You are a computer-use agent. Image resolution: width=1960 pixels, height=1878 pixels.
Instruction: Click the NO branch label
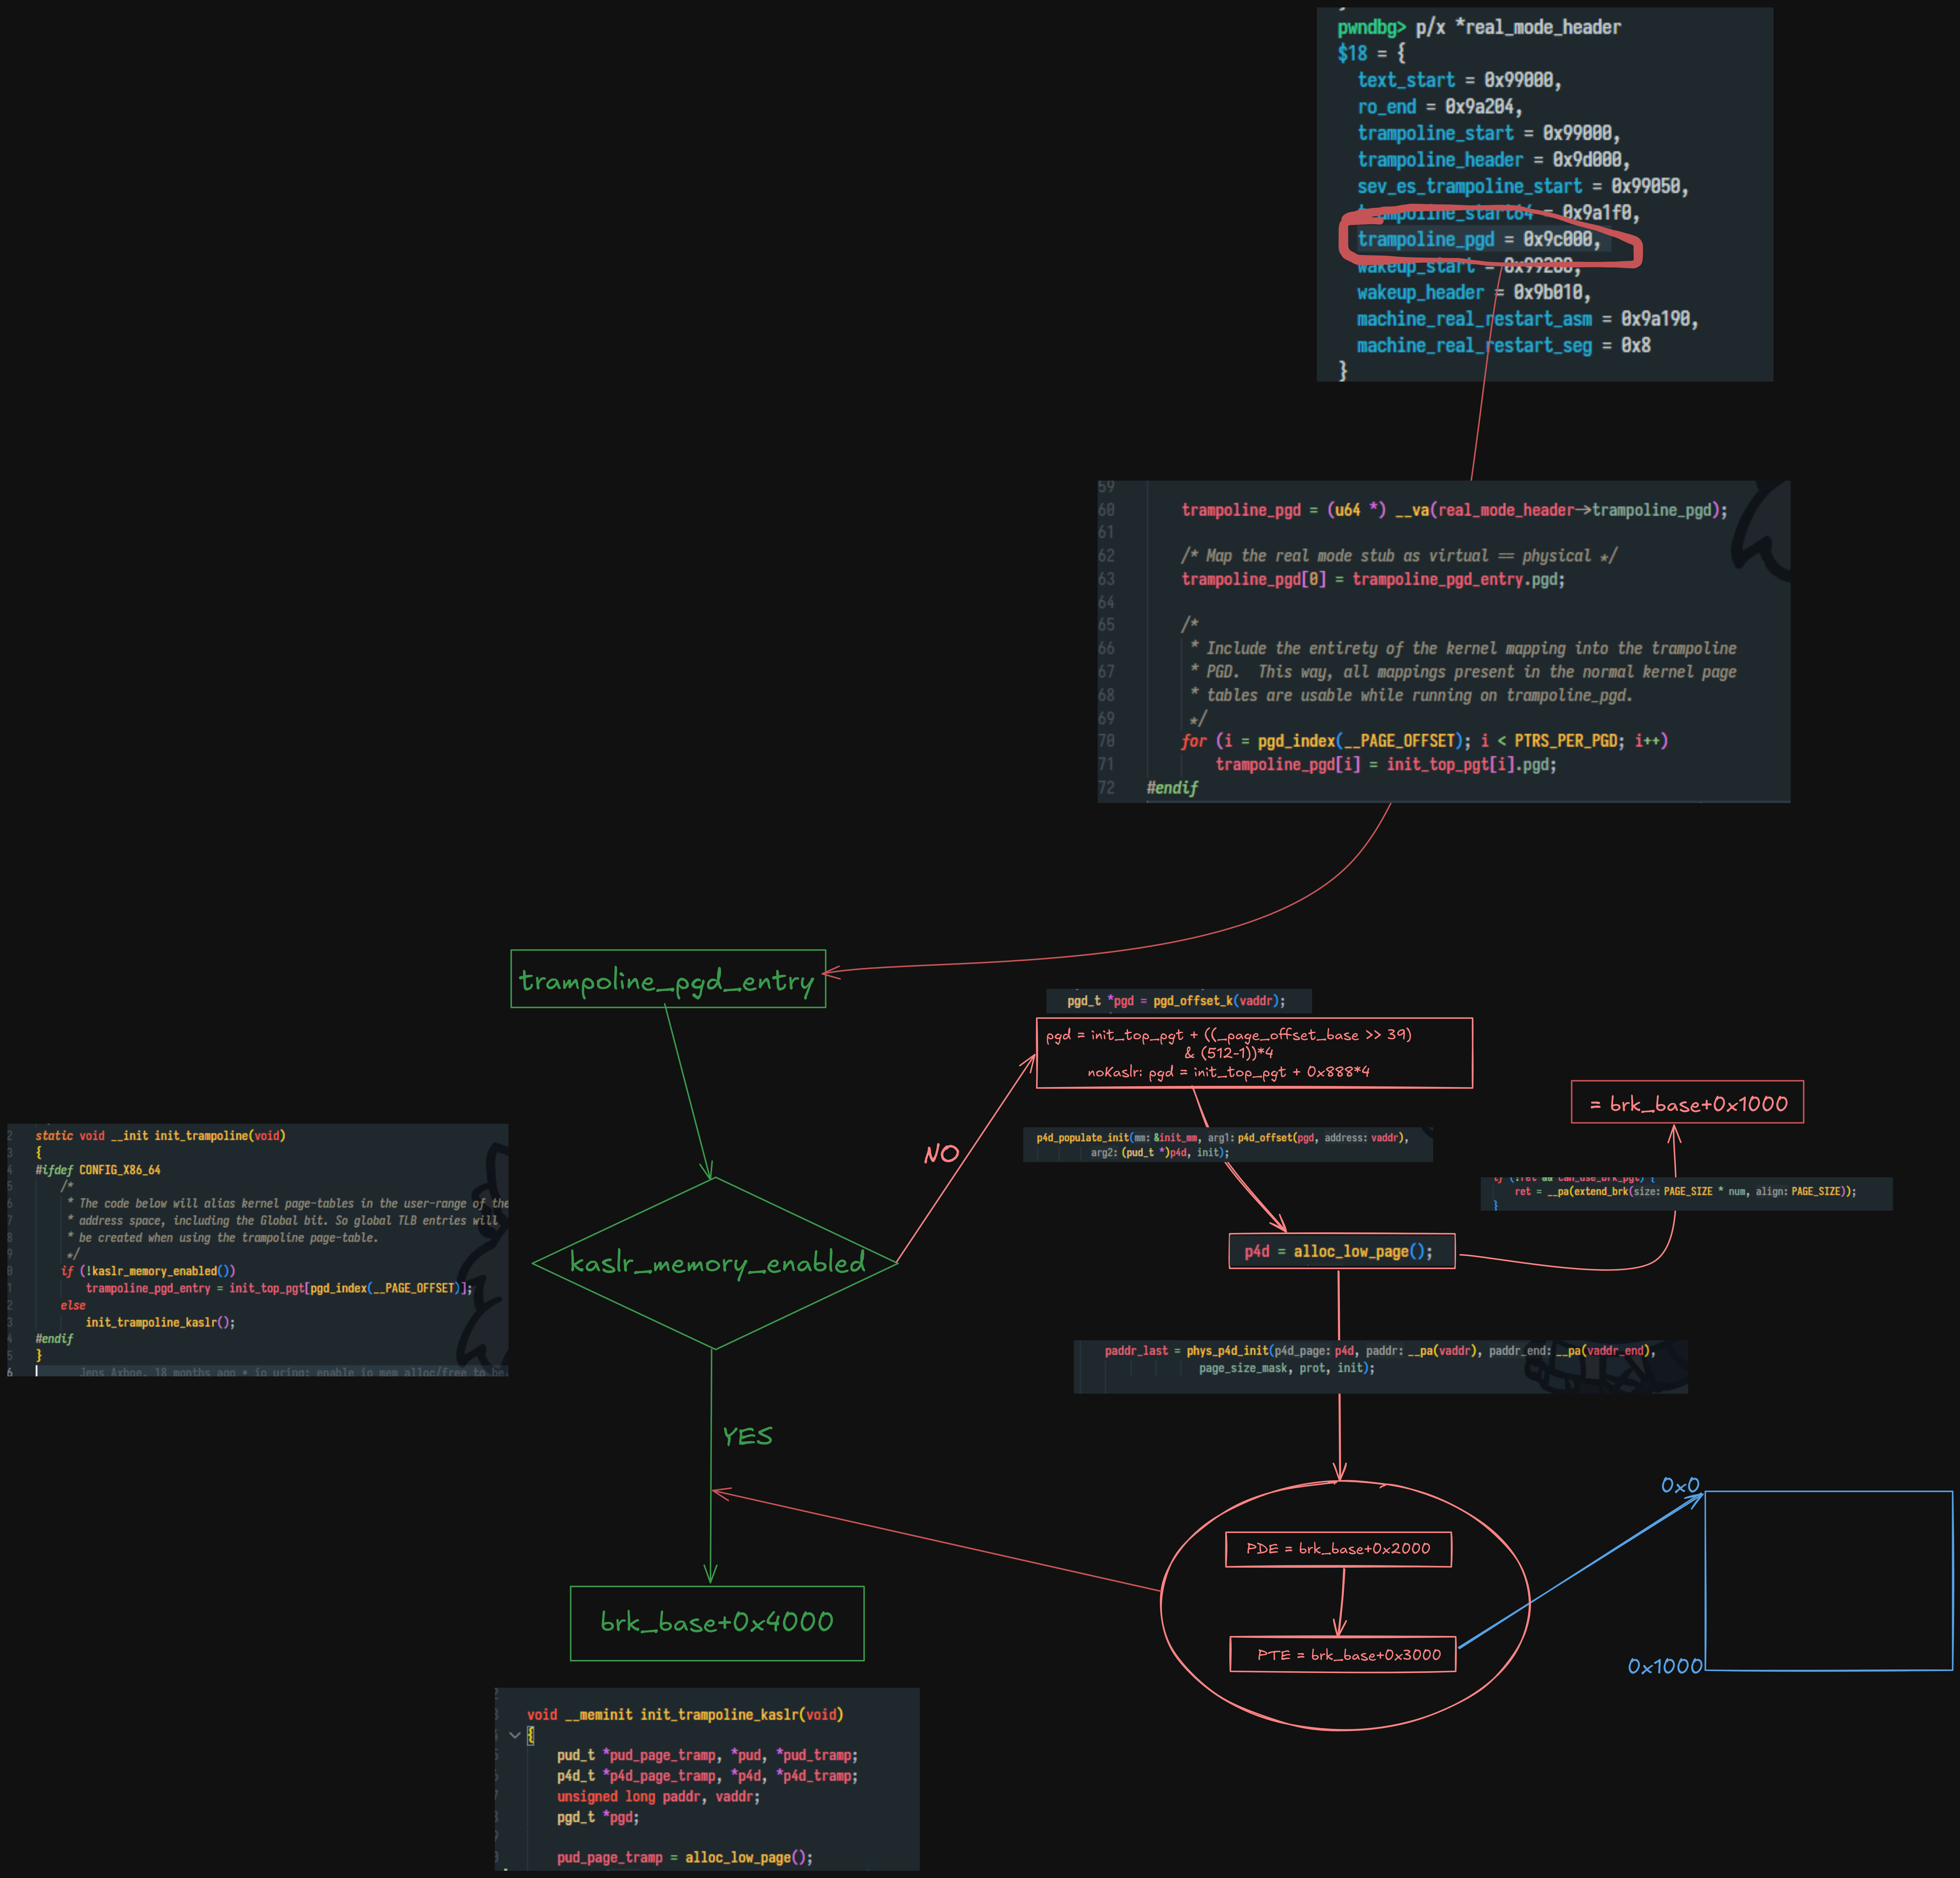(941, 1154)
